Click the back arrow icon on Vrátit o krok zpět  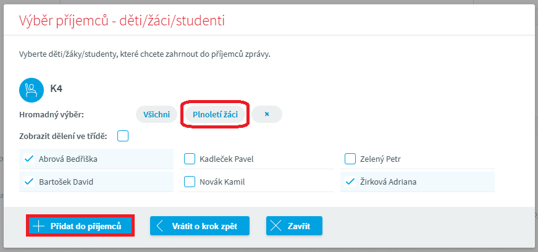click(161, 226)
